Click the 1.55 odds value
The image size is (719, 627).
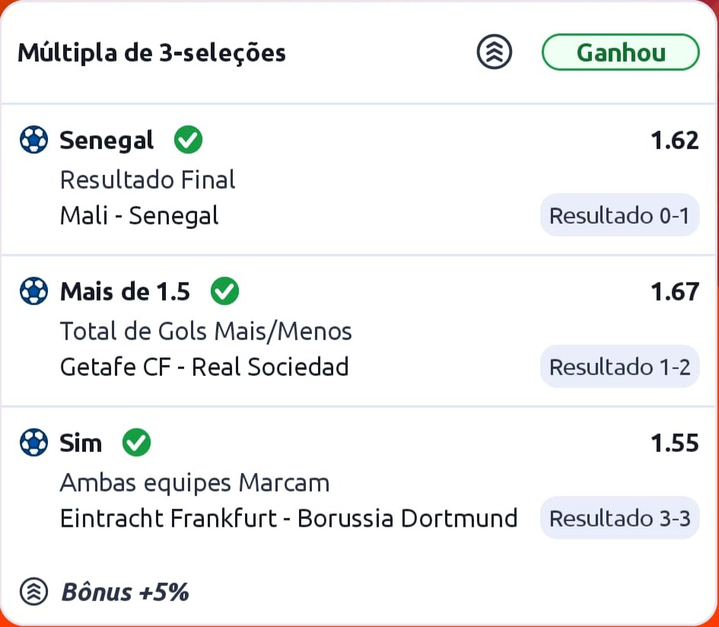coord(674,443)
